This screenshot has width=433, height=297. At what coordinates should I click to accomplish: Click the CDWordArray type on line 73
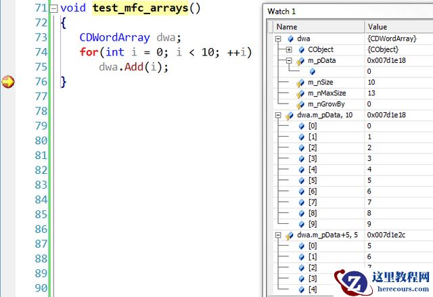coord(114,37)
